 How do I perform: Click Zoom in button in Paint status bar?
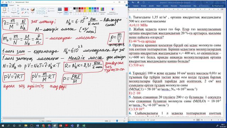[x=124, y=121]
